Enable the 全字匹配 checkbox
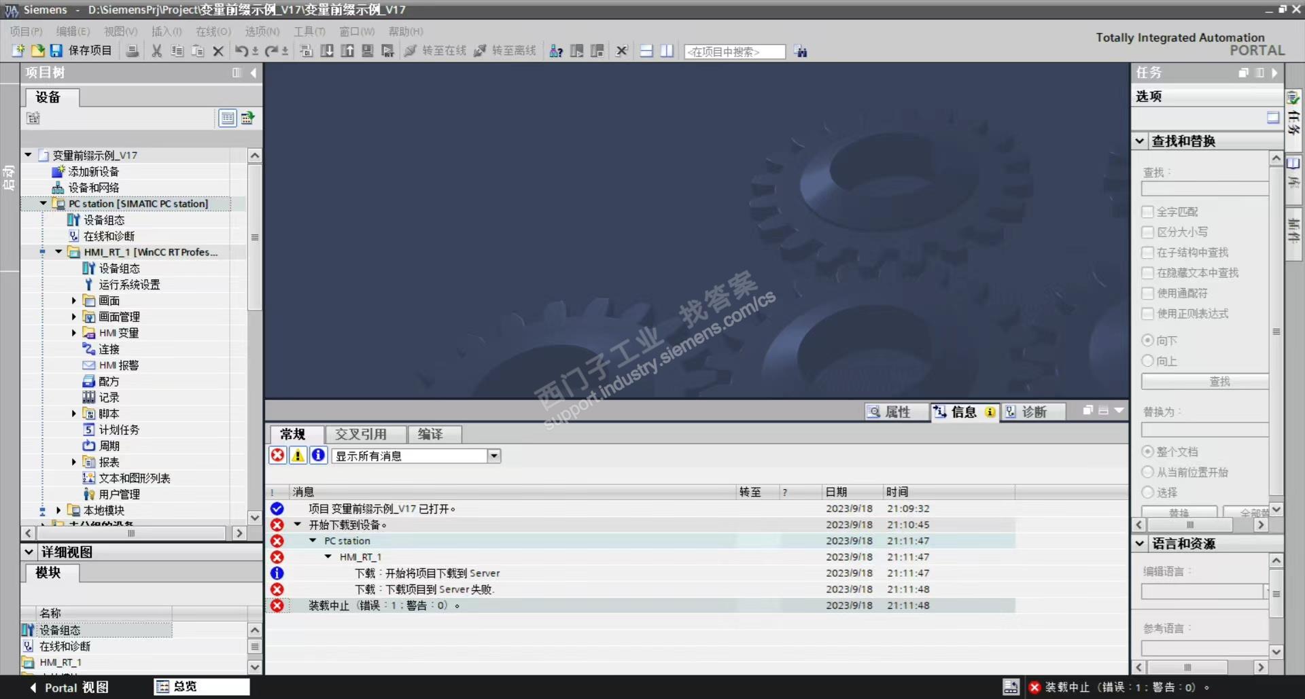The height and width of the screenshot is (699, 1305). tap(1148, 212)
